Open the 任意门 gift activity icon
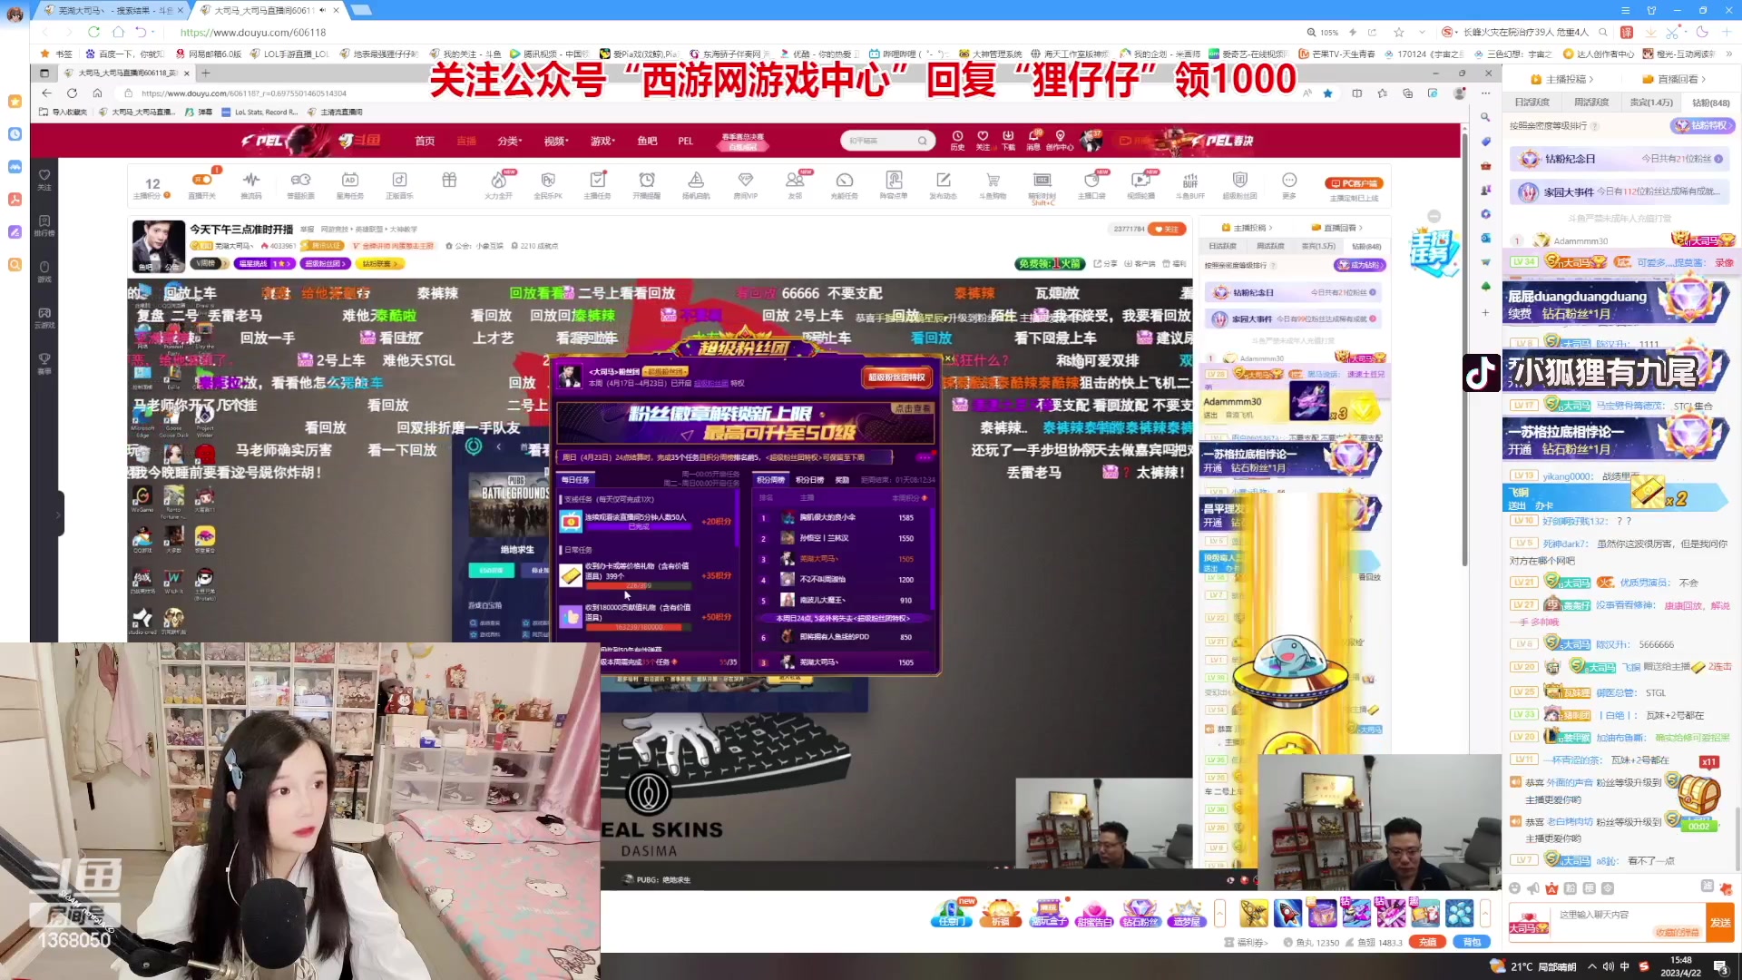Image resolution: width=1742 pixels, height=980 pixels. (951, 913)
